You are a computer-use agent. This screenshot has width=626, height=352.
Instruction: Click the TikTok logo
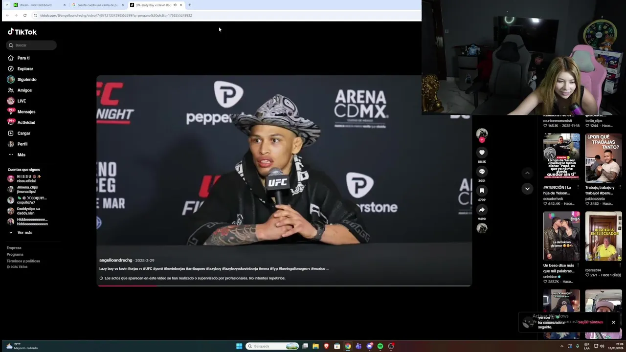coord(22,32)
